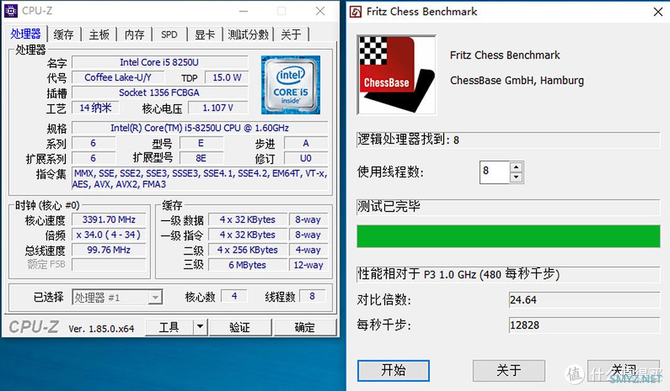Click the Ver. 1.85.0.x64 version label

click(x=102, y=328)
